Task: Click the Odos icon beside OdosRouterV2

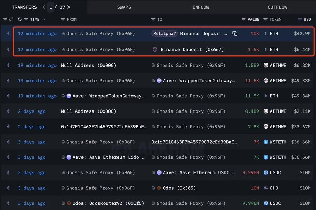Action: pos(69,203)
